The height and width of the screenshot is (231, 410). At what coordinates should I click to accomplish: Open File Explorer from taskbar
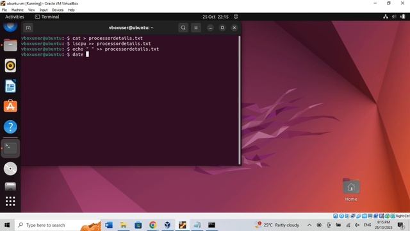click(x=124, y=225)
